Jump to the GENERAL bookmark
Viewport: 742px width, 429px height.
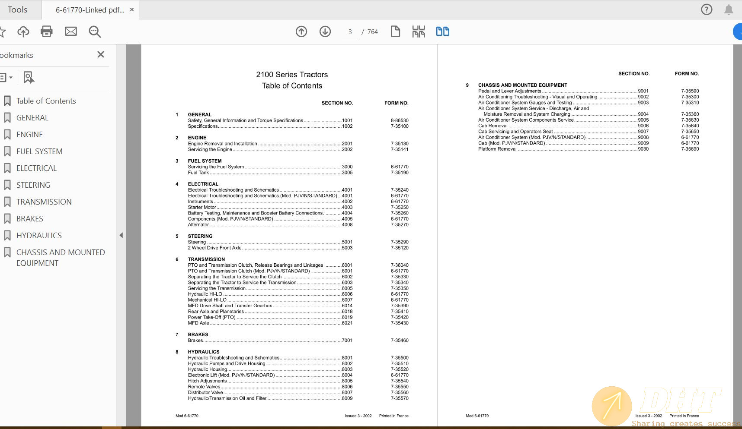[x=32, y=118]
